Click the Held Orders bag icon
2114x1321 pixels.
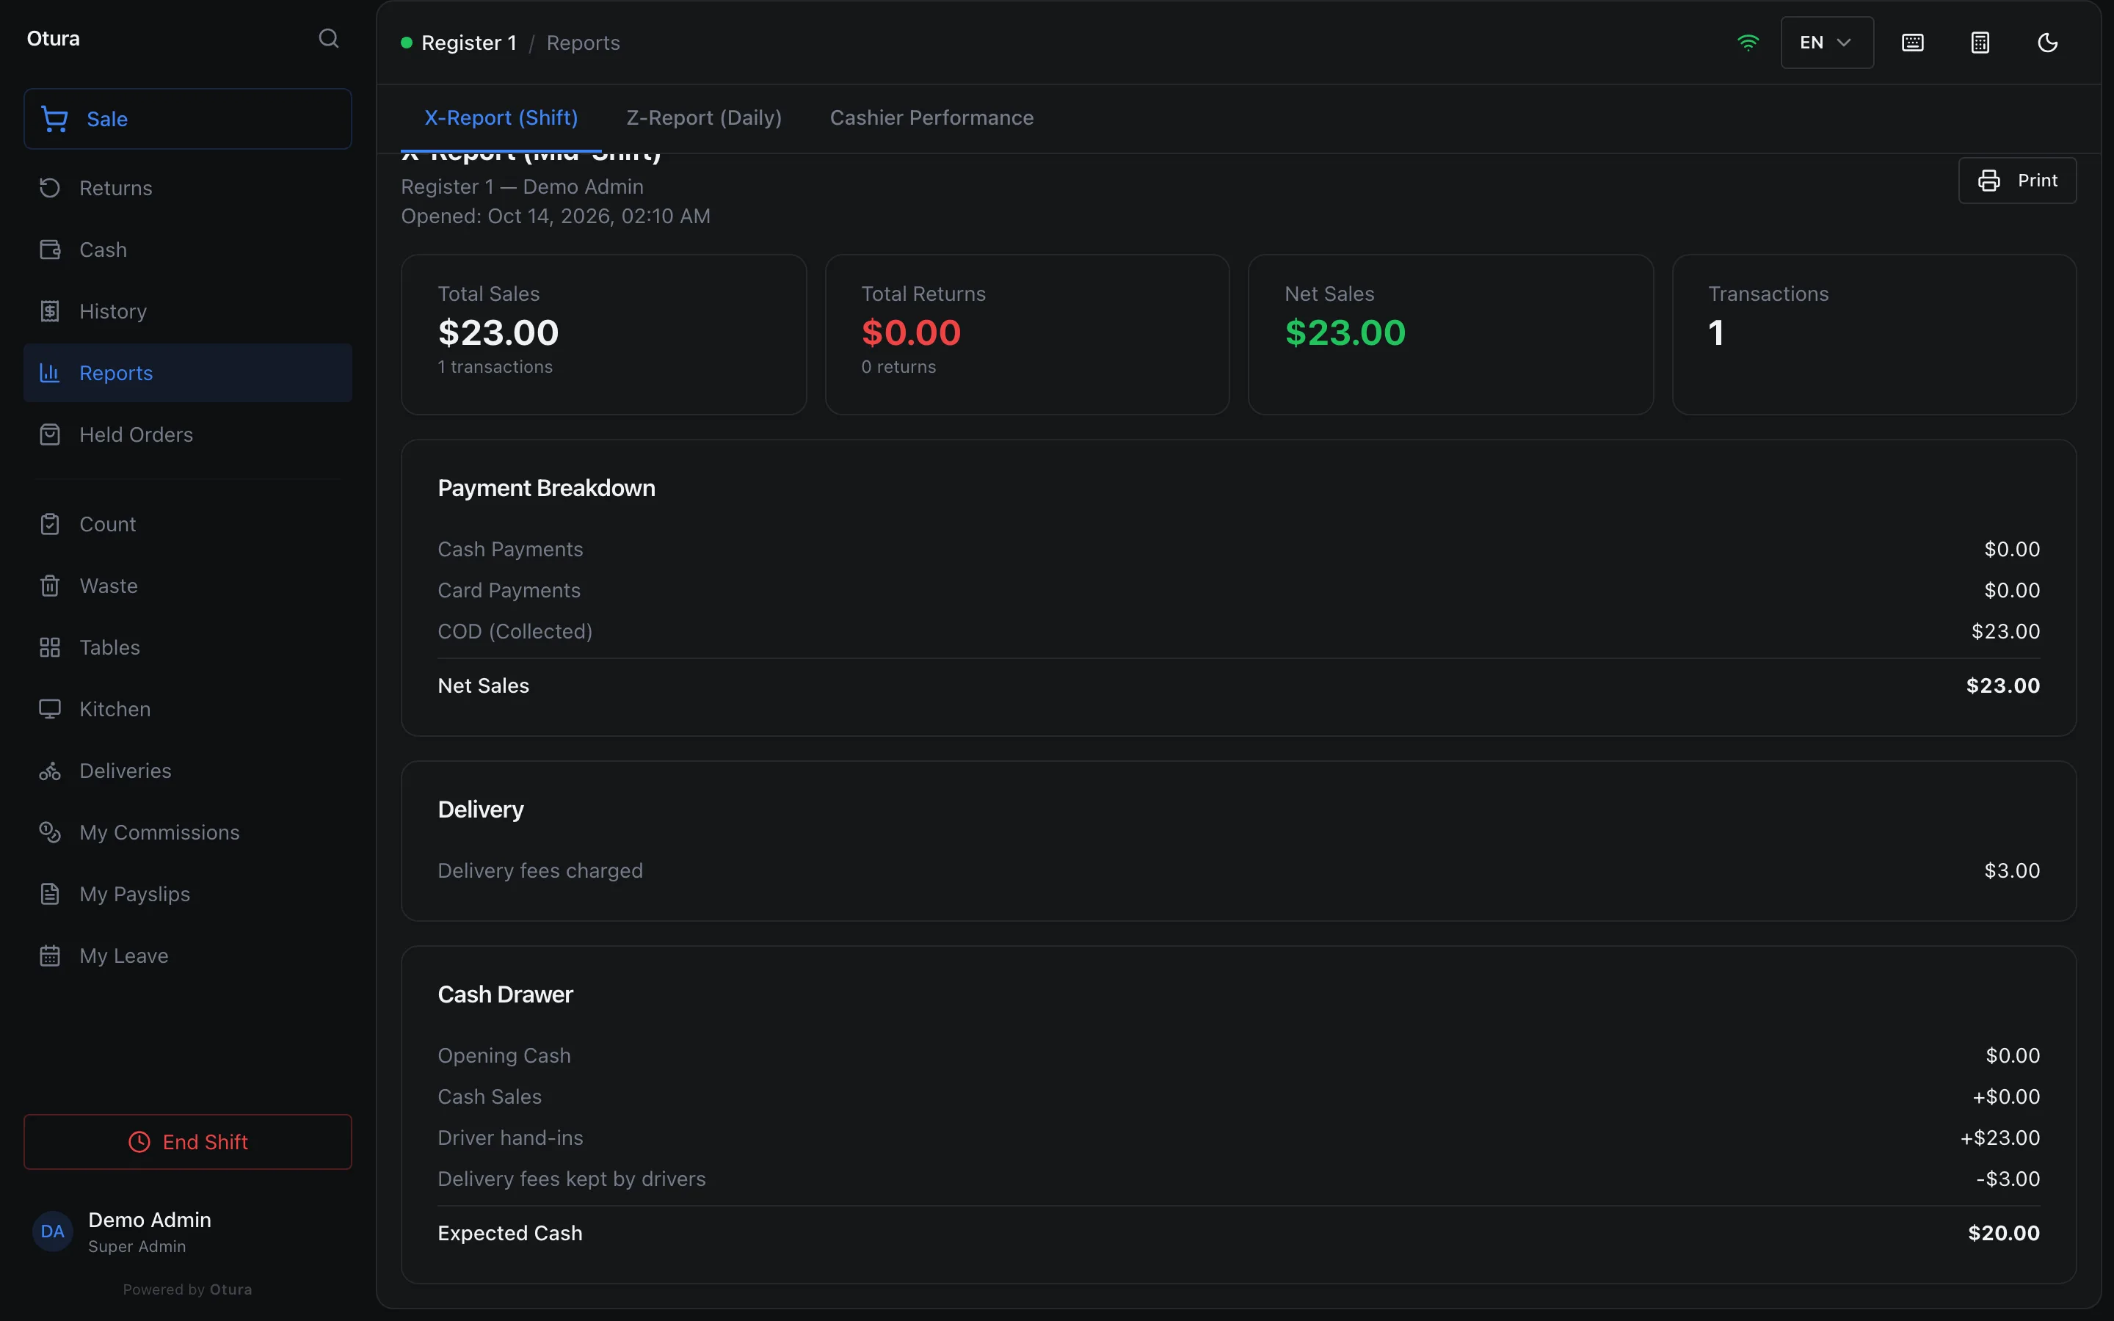coord(50,434)
